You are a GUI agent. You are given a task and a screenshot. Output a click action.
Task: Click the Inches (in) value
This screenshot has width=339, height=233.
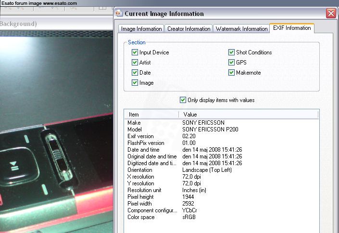pyautogui.click(x=194, y=190)
